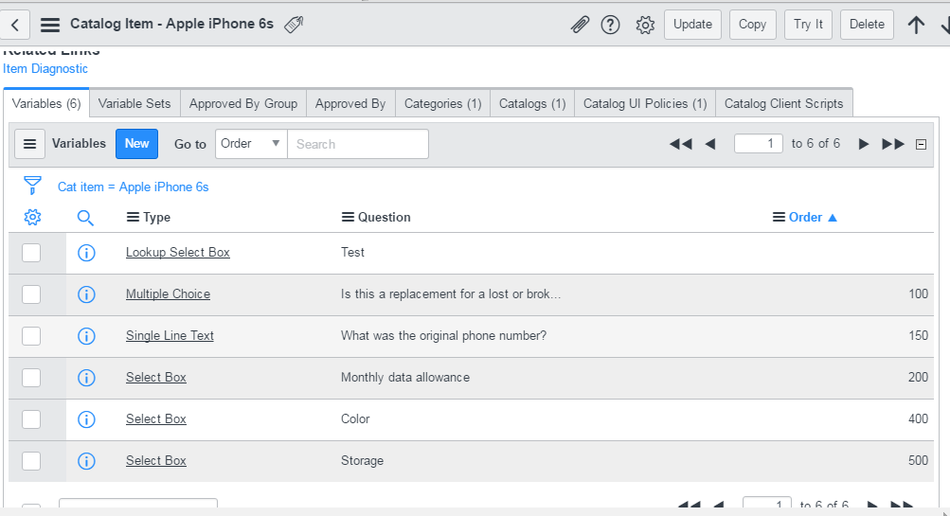
Task: Preview the Lookup Select Box record info
Action: click(x=86, y=253)
